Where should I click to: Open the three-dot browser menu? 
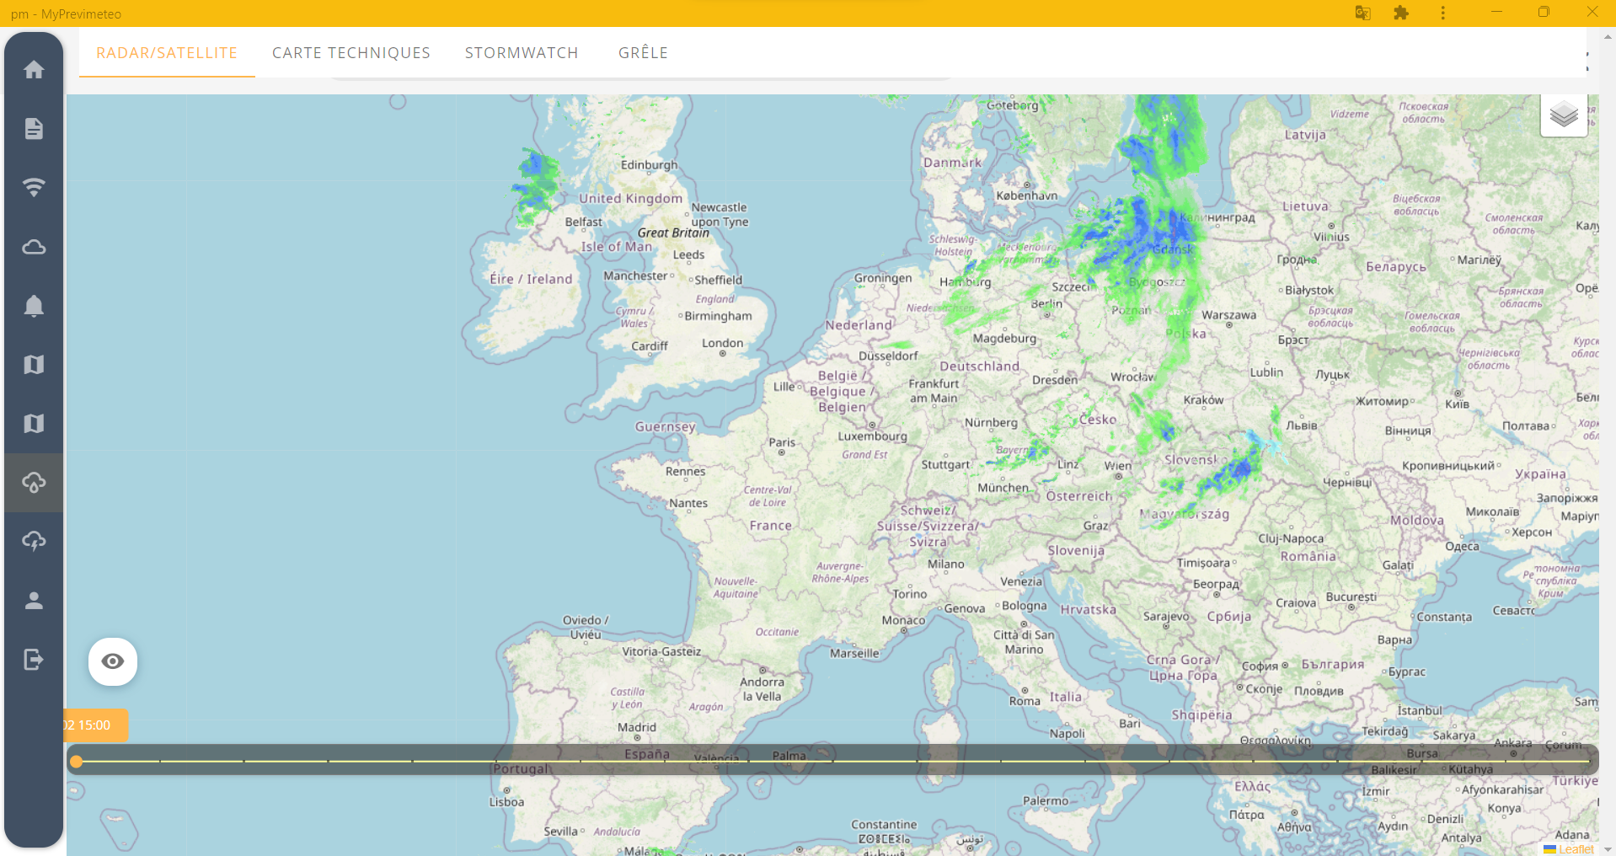click(1442, 13)
